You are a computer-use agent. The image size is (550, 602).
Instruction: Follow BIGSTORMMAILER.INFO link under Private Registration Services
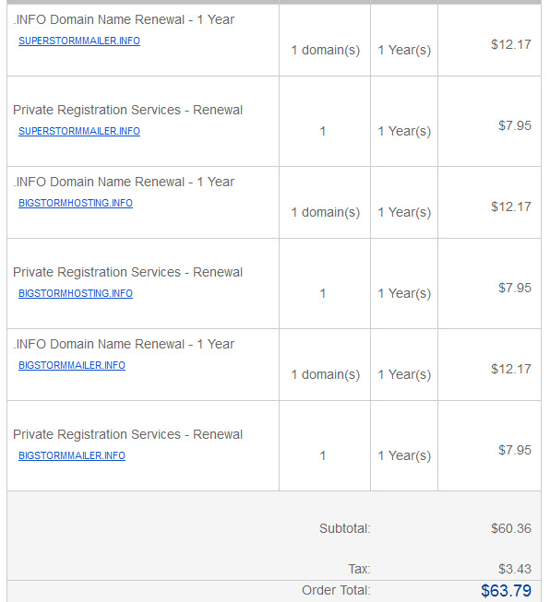(x=72, y=455)
